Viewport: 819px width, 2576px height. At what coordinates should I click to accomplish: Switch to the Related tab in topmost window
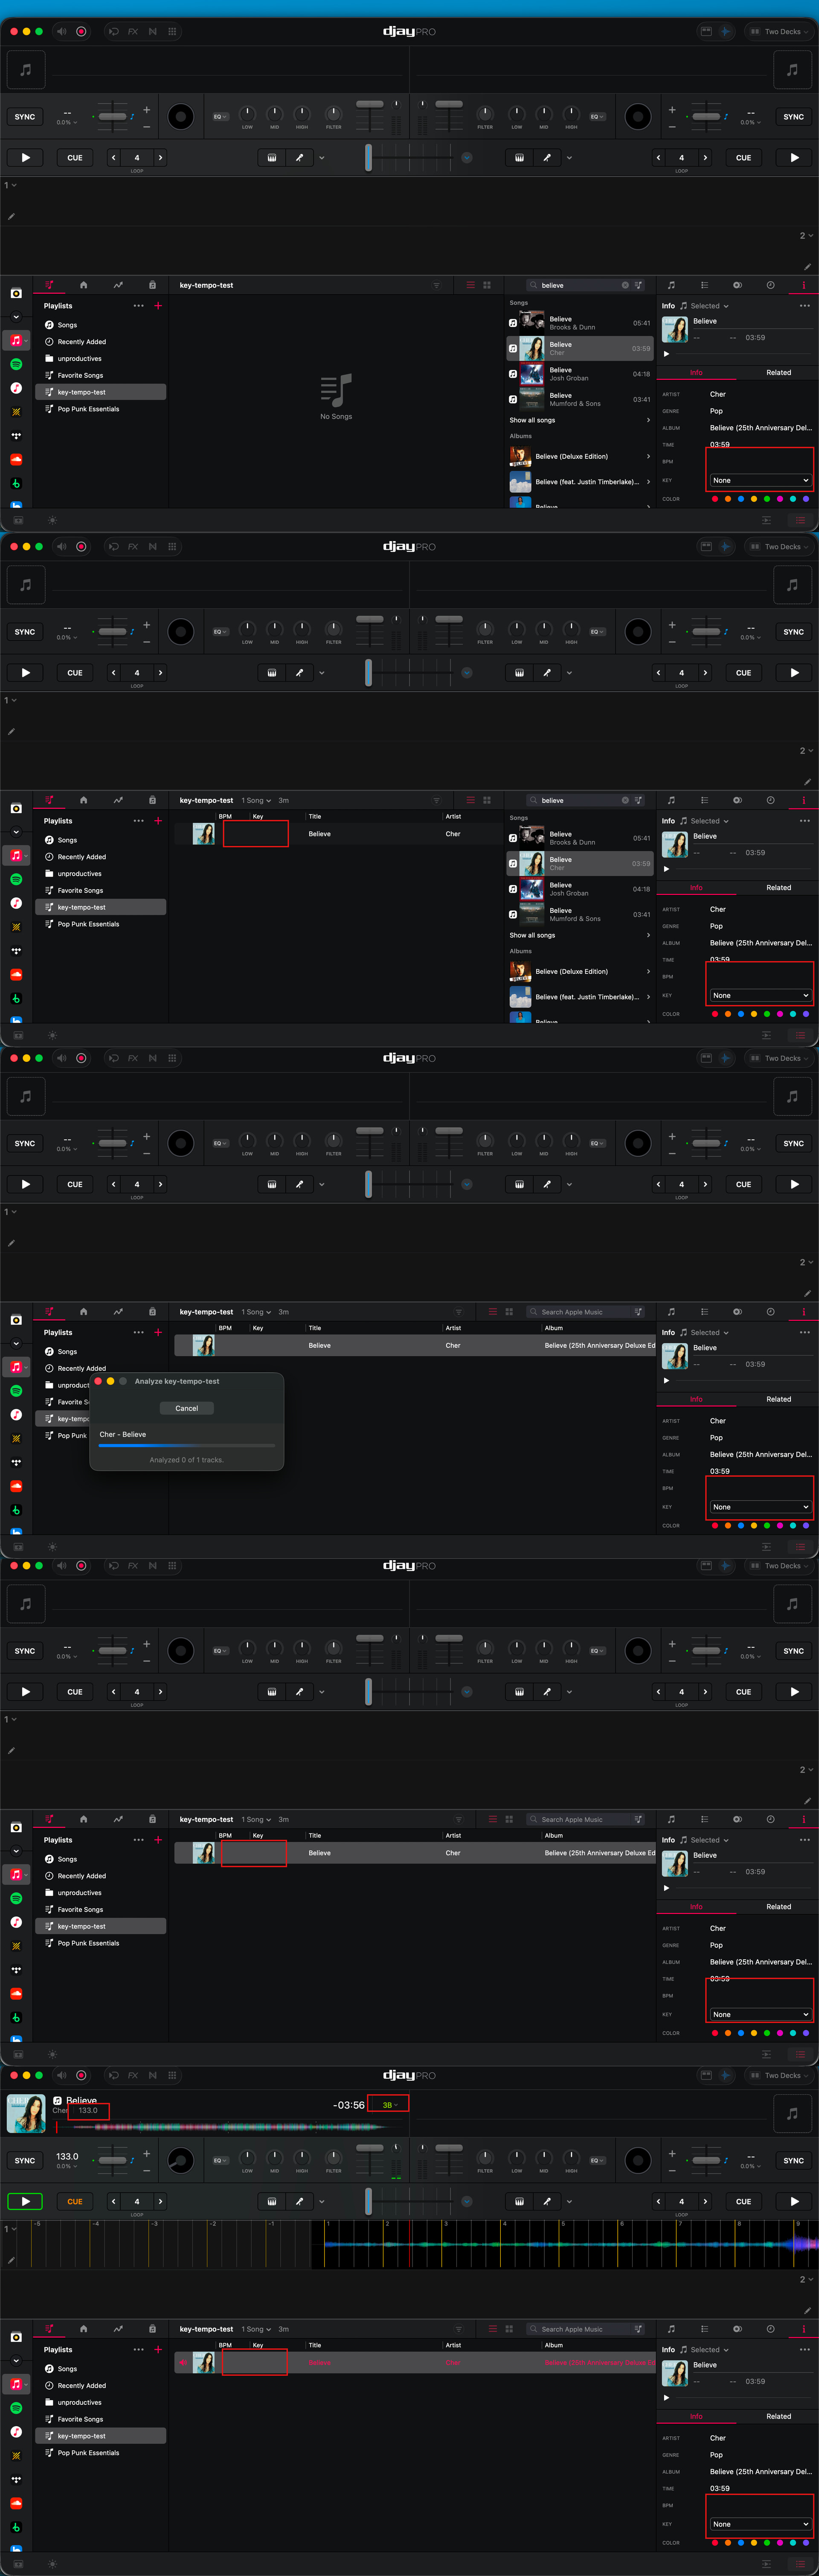(x=778, y=372)
